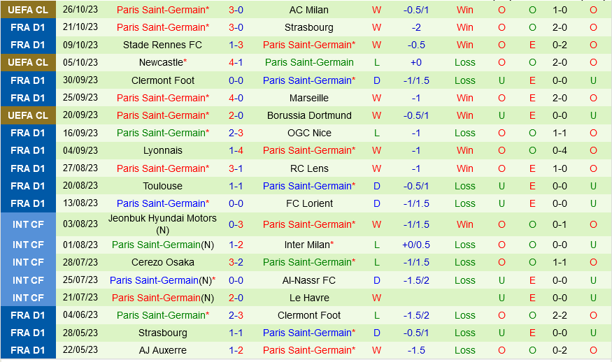This screenshot has height=362, width=612.
Task: Open the AJ Auxerre team link
Action: click(162, 350)
